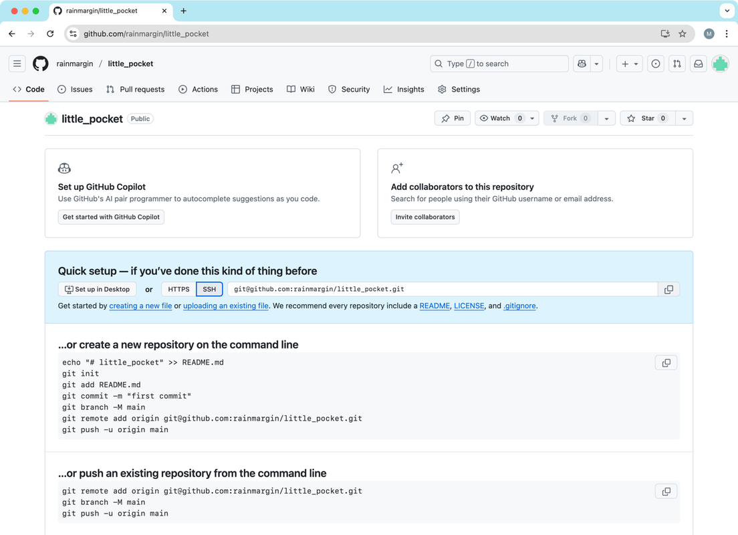Click the add collaborator person icon

[397, 168]
